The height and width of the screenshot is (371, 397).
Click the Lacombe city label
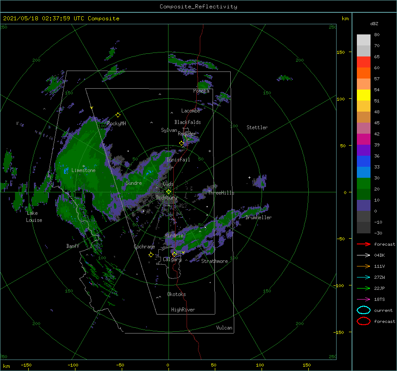191,111
